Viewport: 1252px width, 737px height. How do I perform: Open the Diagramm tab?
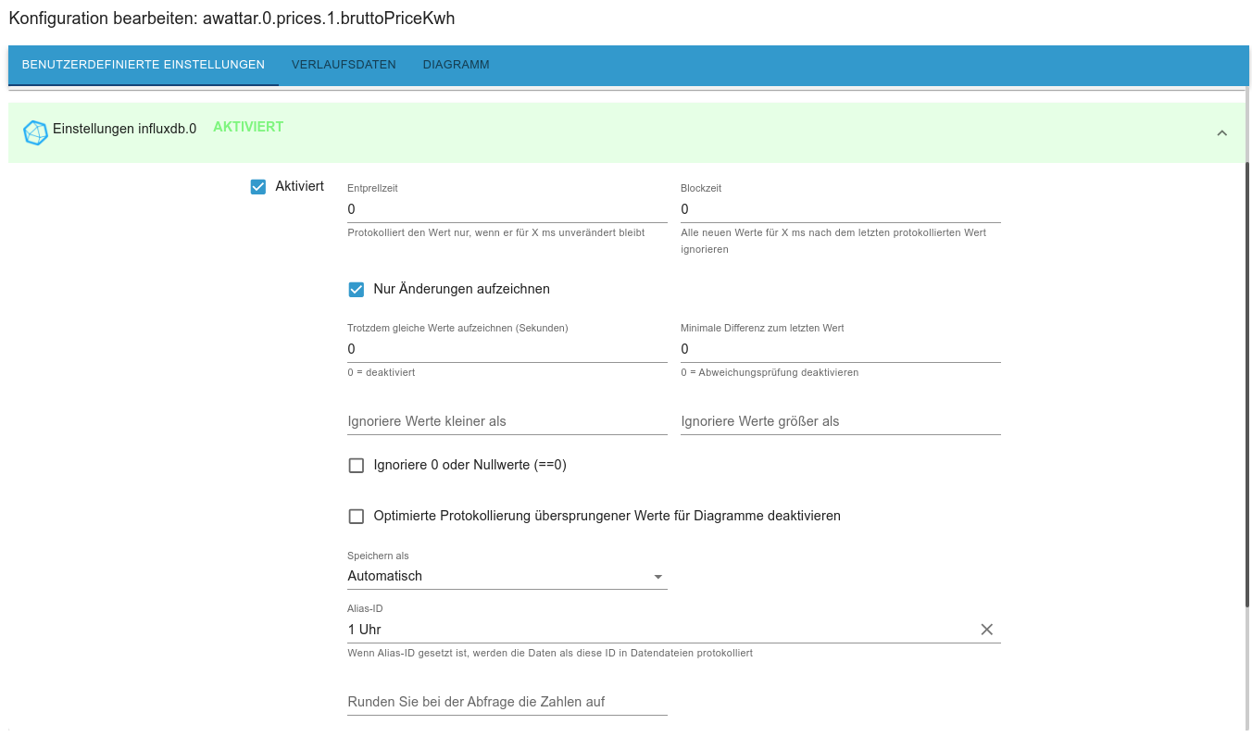pyautogui.click(x=457, y=65)
